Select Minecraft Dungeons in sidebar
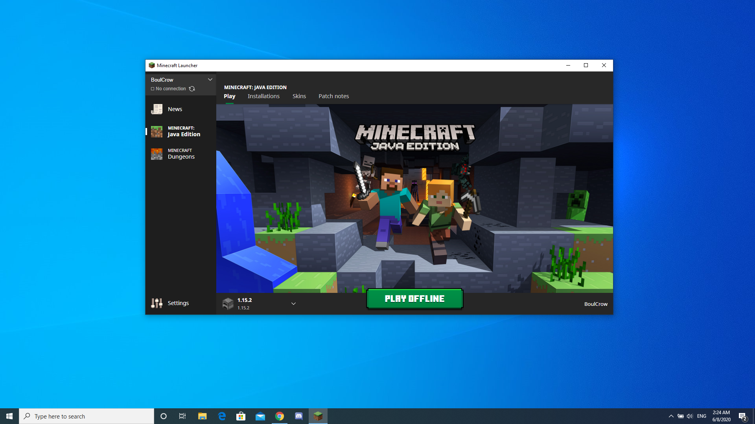 pos(180,154)
